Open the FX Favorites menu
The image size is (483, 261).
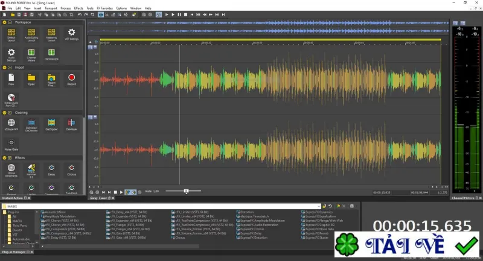[x=104, y=8]
